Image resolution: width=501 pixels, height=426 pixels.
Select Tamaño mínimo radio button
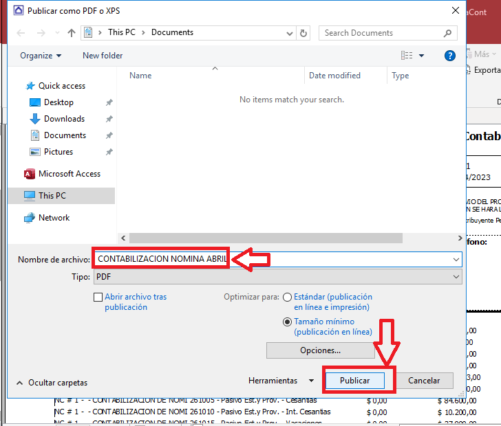[287, 322]
